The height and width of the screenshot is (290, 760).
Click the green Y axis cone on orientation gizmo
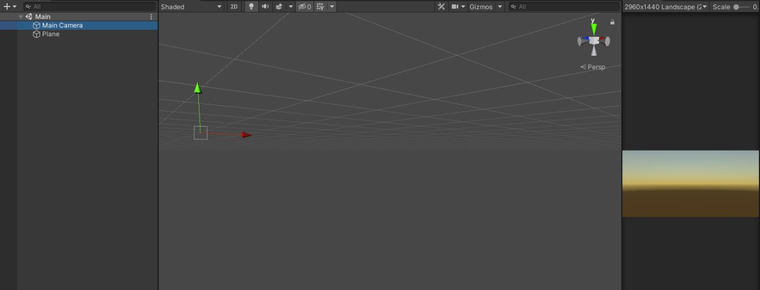(x=594, y=29)
